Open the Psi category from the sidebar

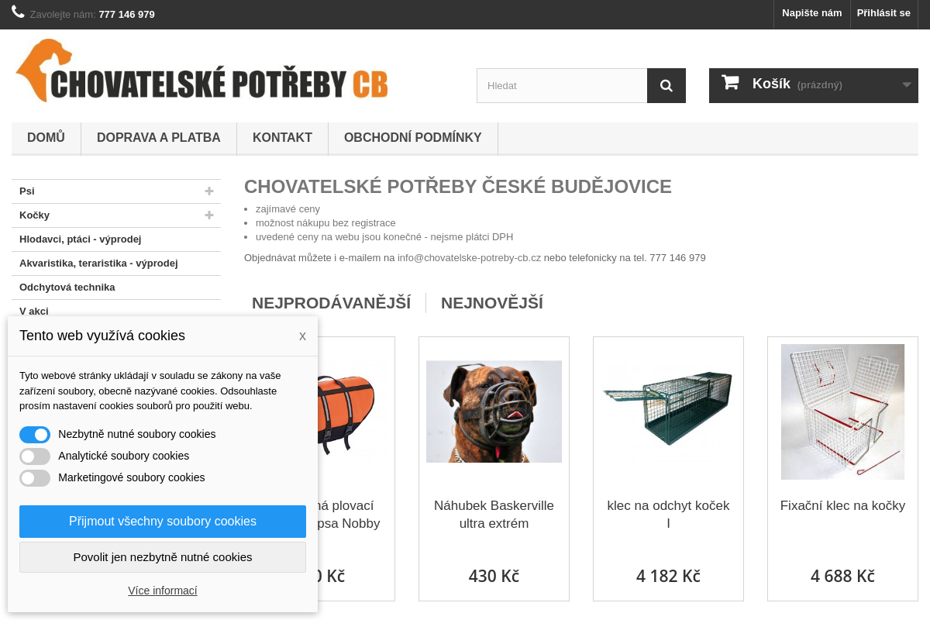(x=29, y=191)
